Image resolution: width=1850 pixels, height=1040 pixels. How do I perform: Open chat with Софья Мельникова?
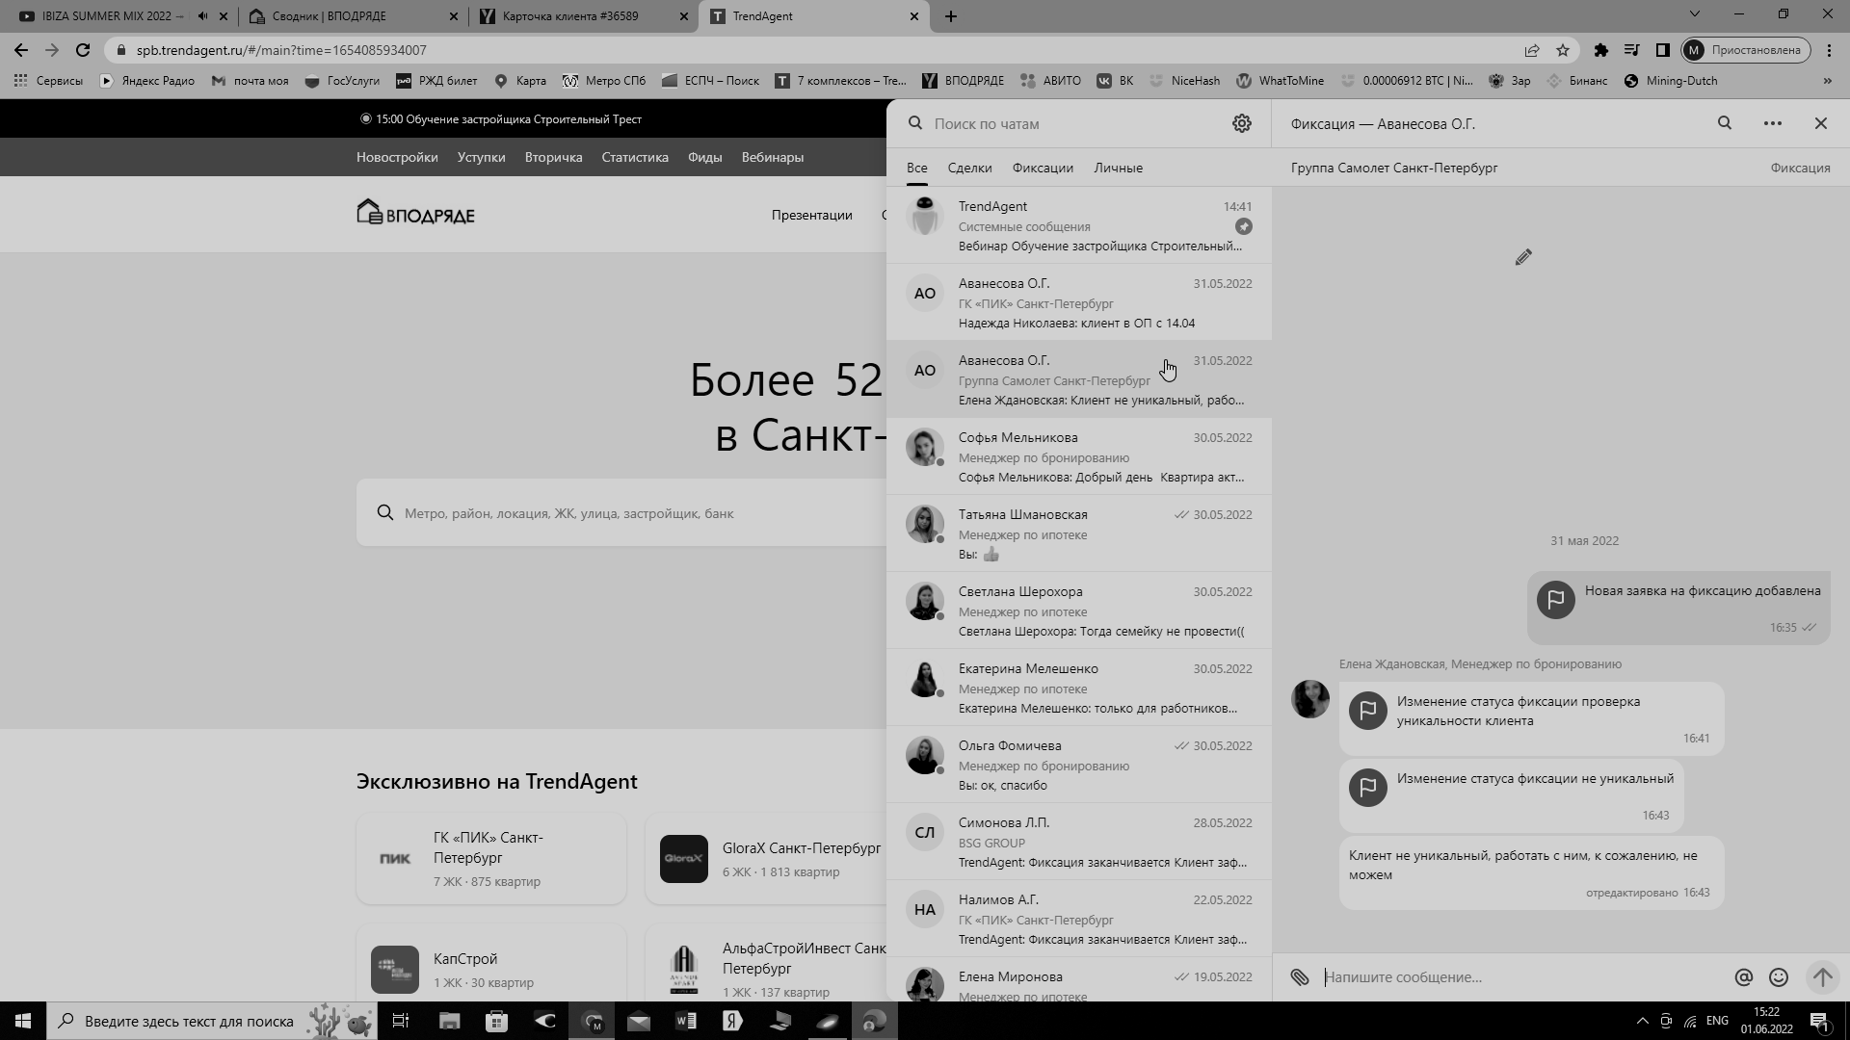point(1078,456)
